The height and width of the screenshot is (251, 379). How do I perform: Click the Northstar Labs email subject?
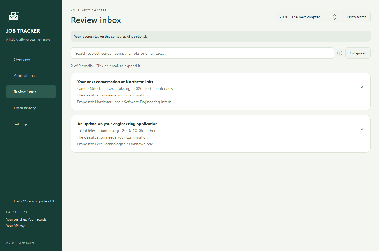[x=115, y=82]
